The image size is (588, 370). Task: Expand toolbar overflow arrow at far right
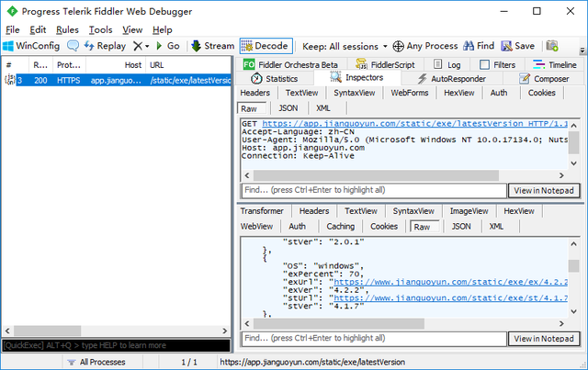pyautogui.click(x=582, y=50)
